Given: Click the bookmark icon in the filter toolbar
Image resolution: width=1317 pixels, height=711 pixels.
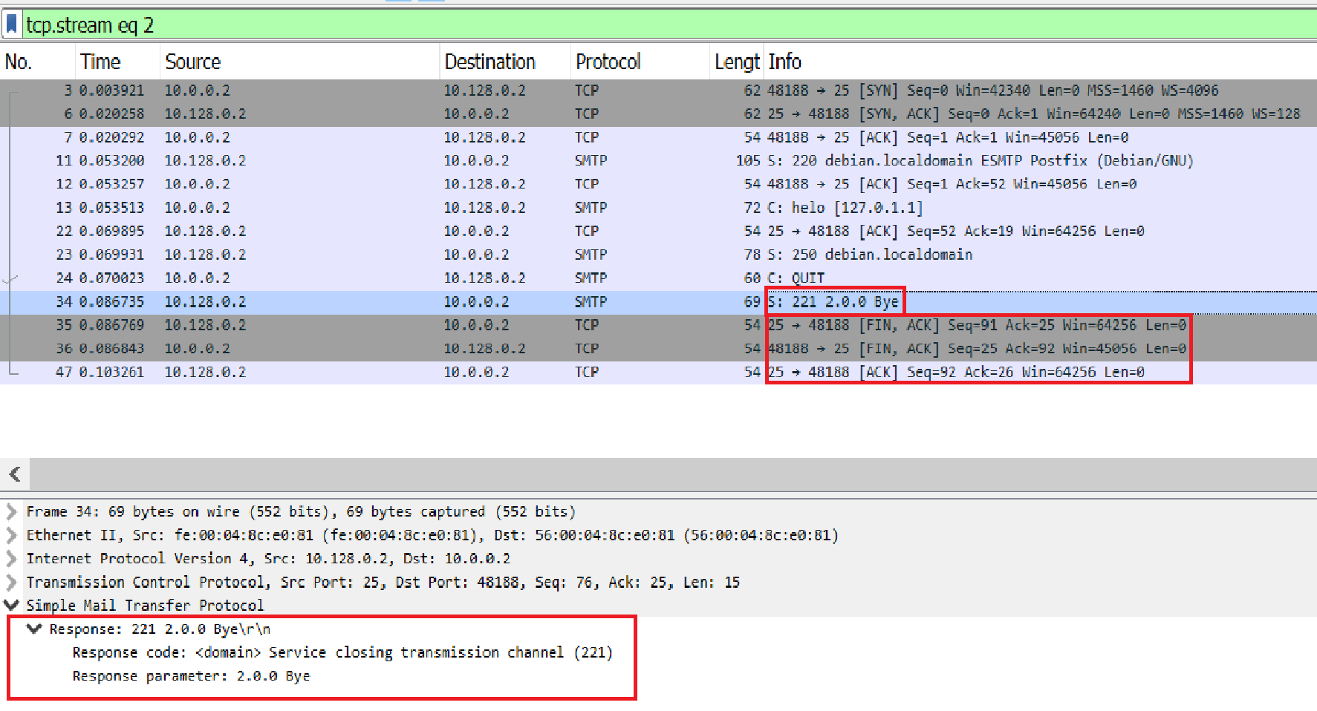Looking at the screenshot, I should click(10, 24).
